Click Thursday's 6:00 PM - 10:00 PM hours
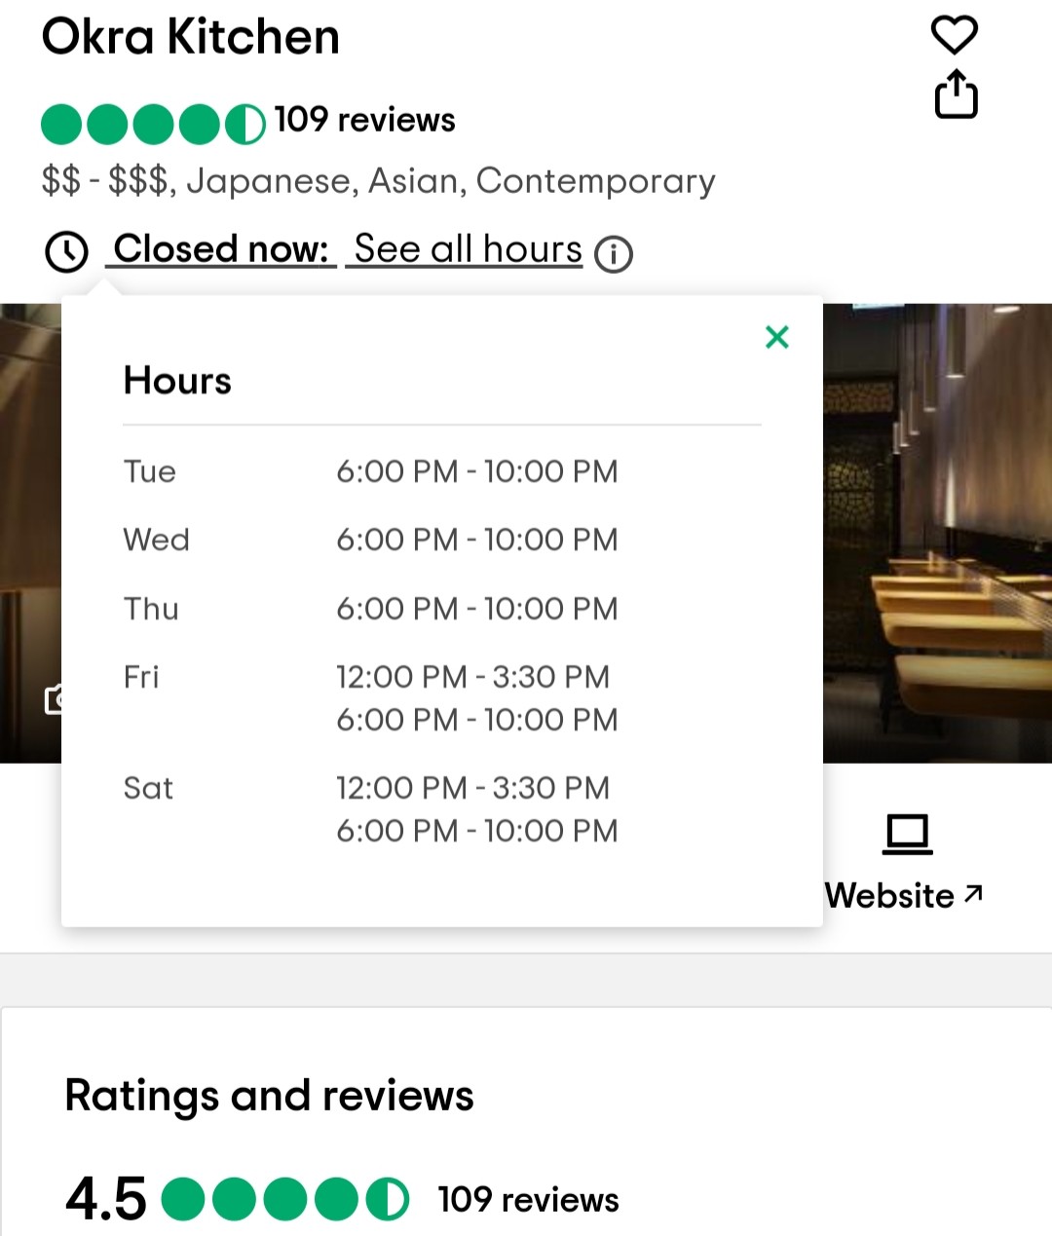This screenshot has width=1052, height=1236. click(x=477, y=609)
